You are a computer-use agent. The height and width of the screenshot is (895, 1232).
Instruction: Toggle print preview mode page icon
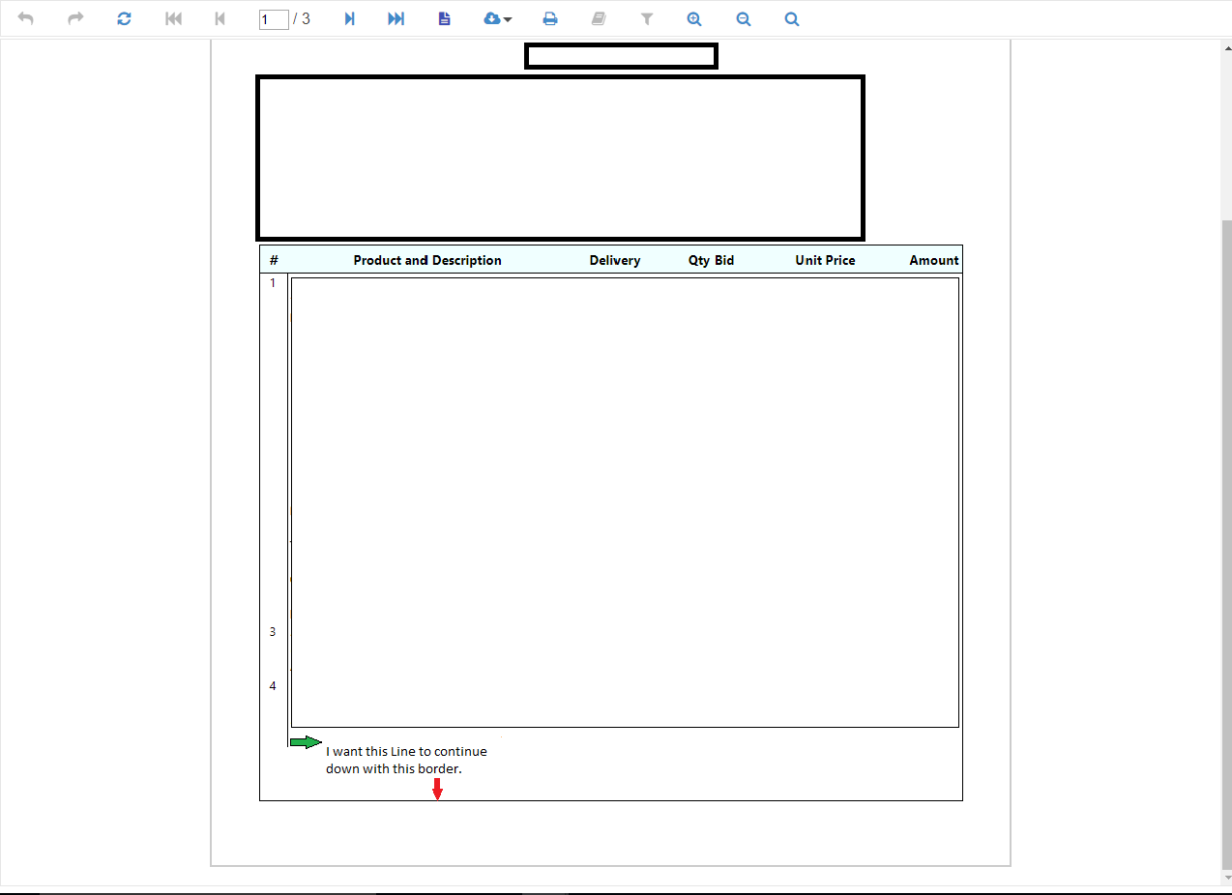tap(445, 19)
